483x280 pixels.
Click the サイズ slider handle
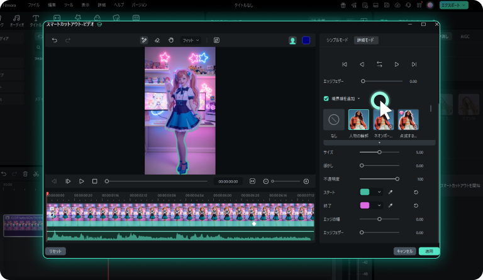[379, 152]
